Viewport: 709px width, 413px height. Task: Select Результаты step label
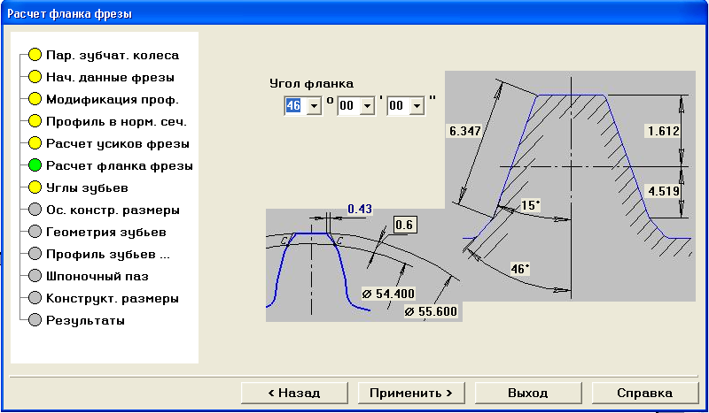(85, 321)
